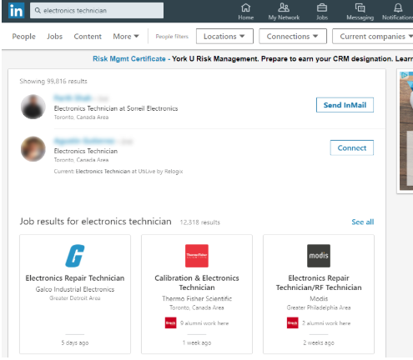Open profile photo of UtiLive technician
This screenshot has height=360, width=413.
33,149
